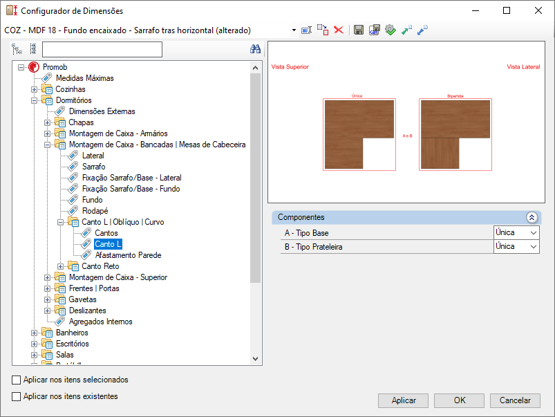
Task: Click the tree search input field
Action: 102,49
